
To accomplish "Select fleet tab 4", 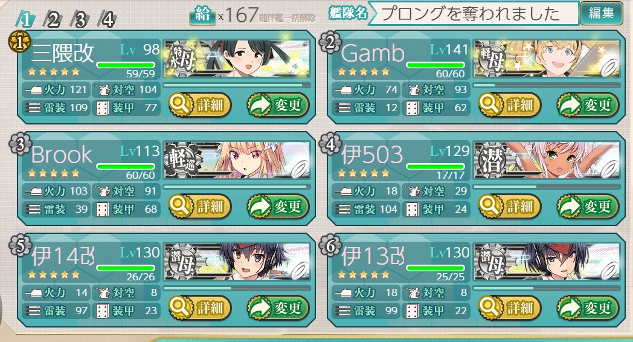I will [107, 19].
